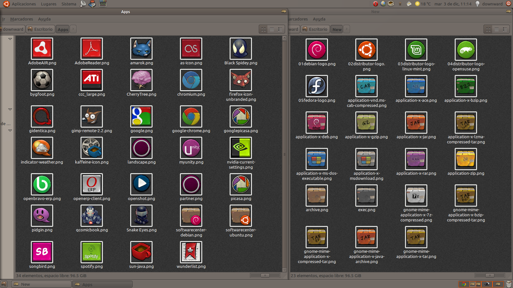The image size is (513, 288).
Task: Switch New window to compact view
Action: point(505,29)
